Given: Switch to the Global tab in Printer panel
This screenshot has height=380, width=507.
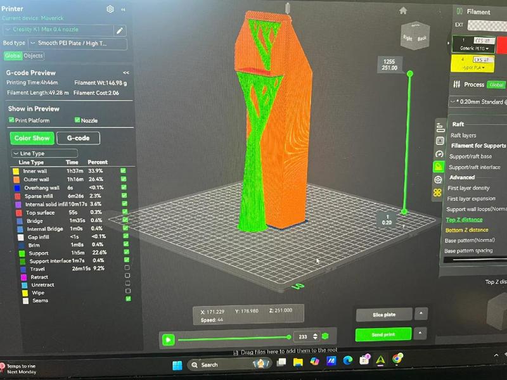Looking at the screenshot, I should point(13,56).
